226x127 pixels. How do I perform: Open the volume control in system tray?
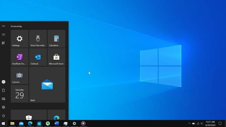pyautogui.click(x=202, y=123)
